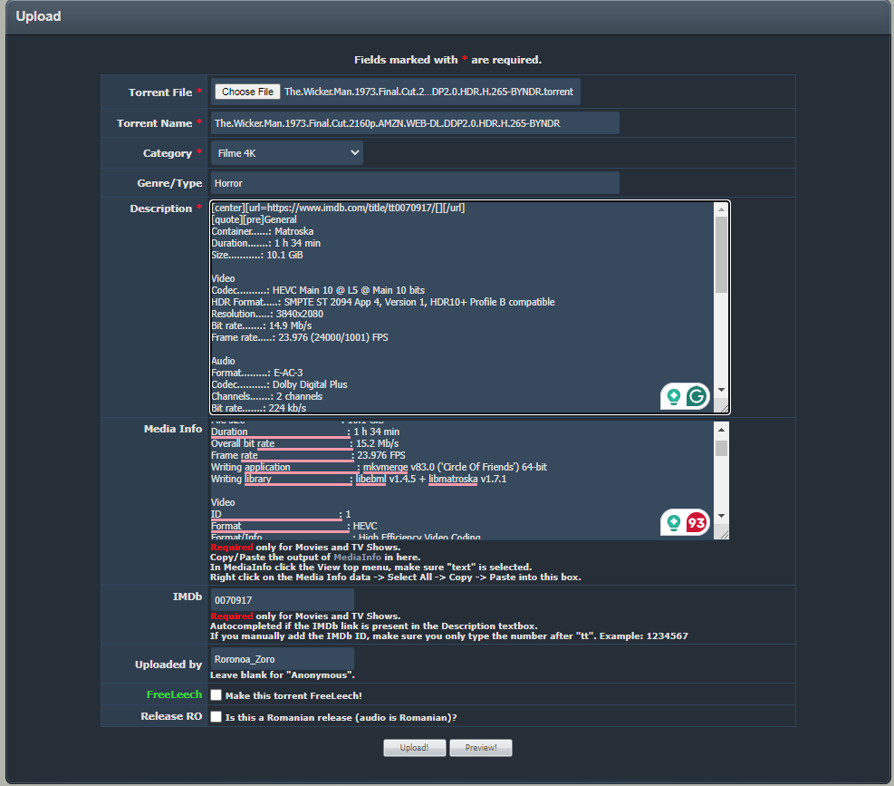This screenshot has height=786, width=894.
Task: Click the Media Info scrollbar up arrow
Action: [721, 430]
